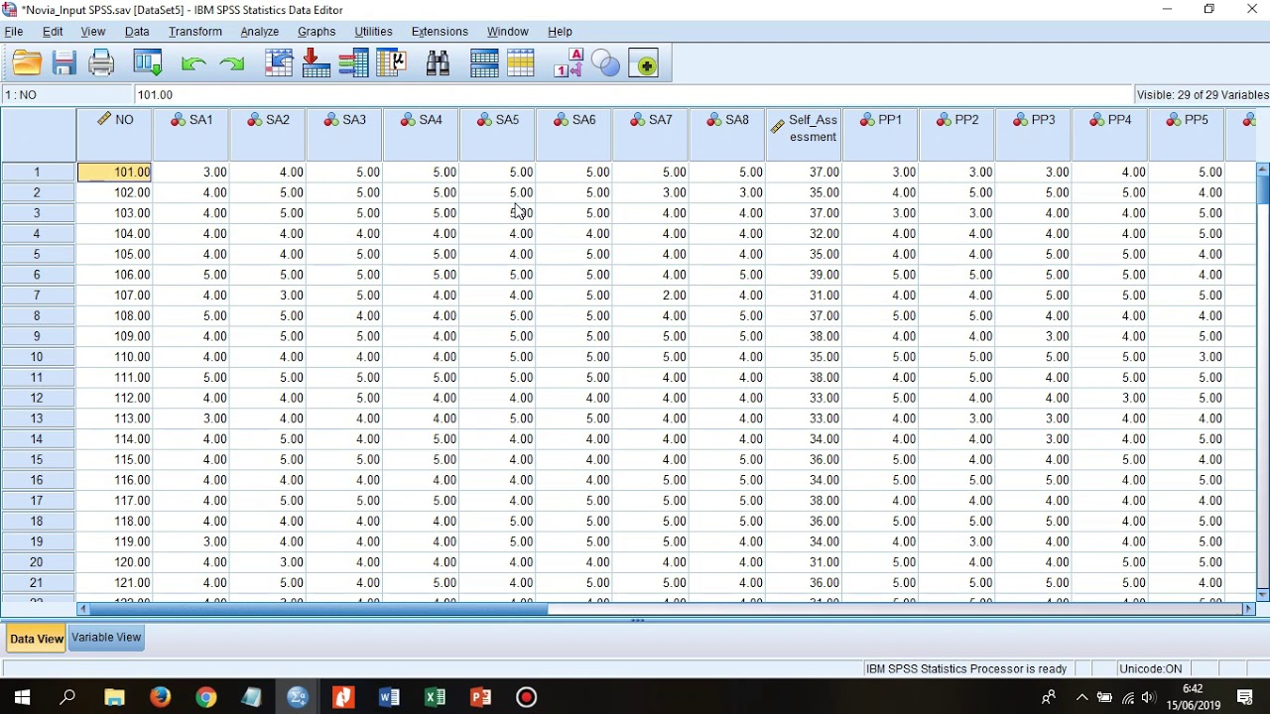Open the Analyze menu
1270x714 pixels.
click(260, 32)
